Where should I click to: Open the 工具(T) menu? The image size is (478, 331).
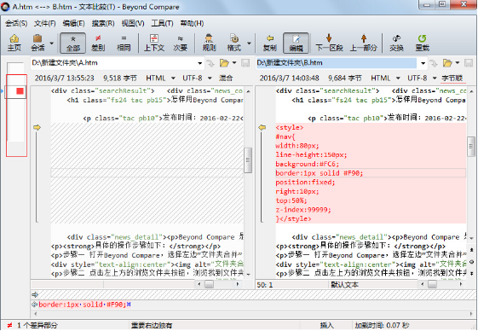coord(162,23)
